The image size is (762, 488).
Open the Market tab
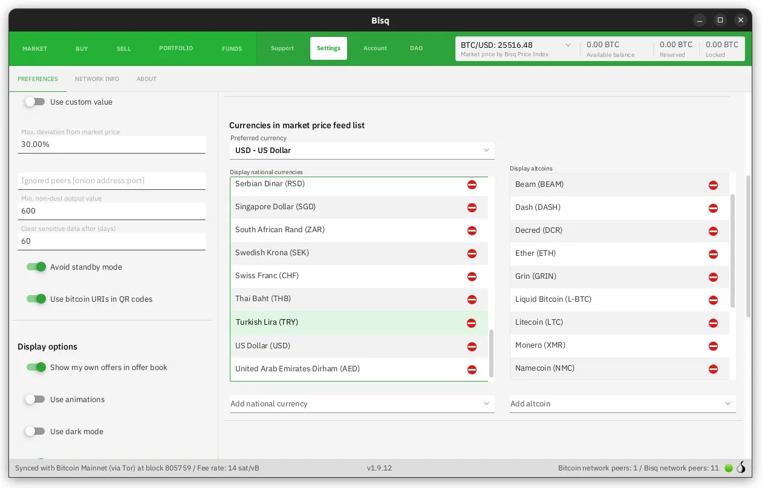[34, 48]
